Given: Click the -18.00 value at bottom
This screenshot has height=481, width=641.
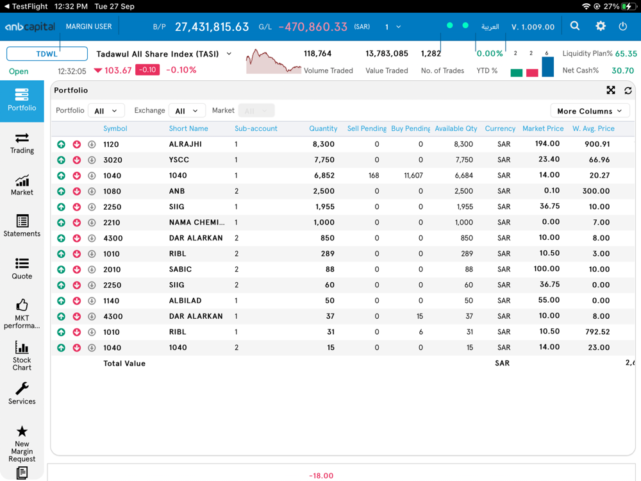Looking at the screenshot, I should pyautogui.click(x=321, y=476).
